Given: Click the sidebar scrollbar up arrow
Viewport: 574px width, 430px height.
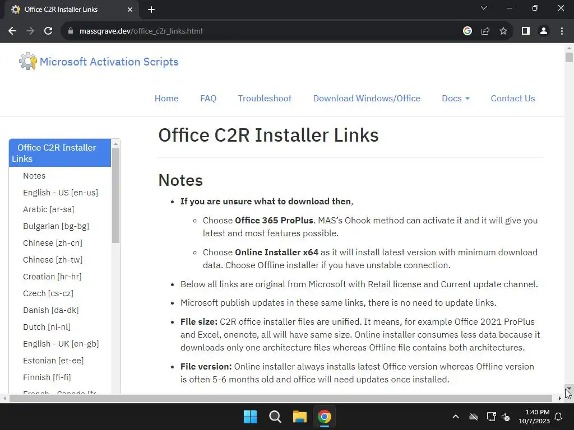Looking at the screenshot, I should pyautogui.click(x=115, y=144).
